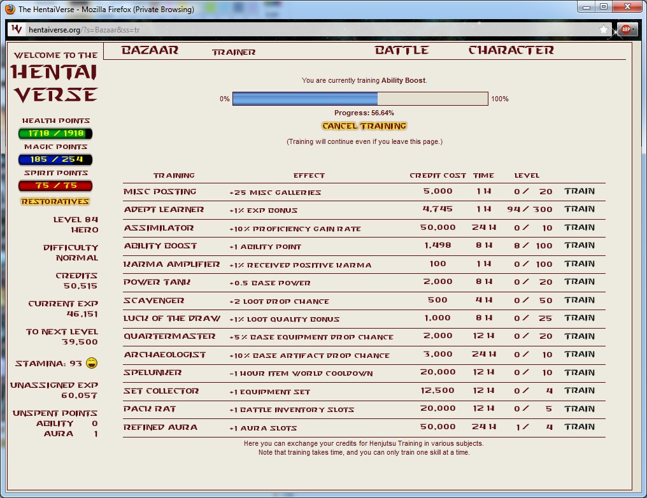Viewport: 647px width, 498px height.
Task: Open the Character menu
Action: (511, 50)
